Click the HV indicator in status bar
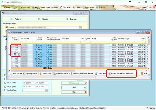 [147, 108]
